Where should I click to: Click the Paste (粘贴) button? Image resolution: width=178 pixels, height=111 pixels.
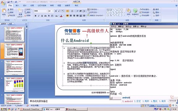pyautogui.click(x=4, y=12)
